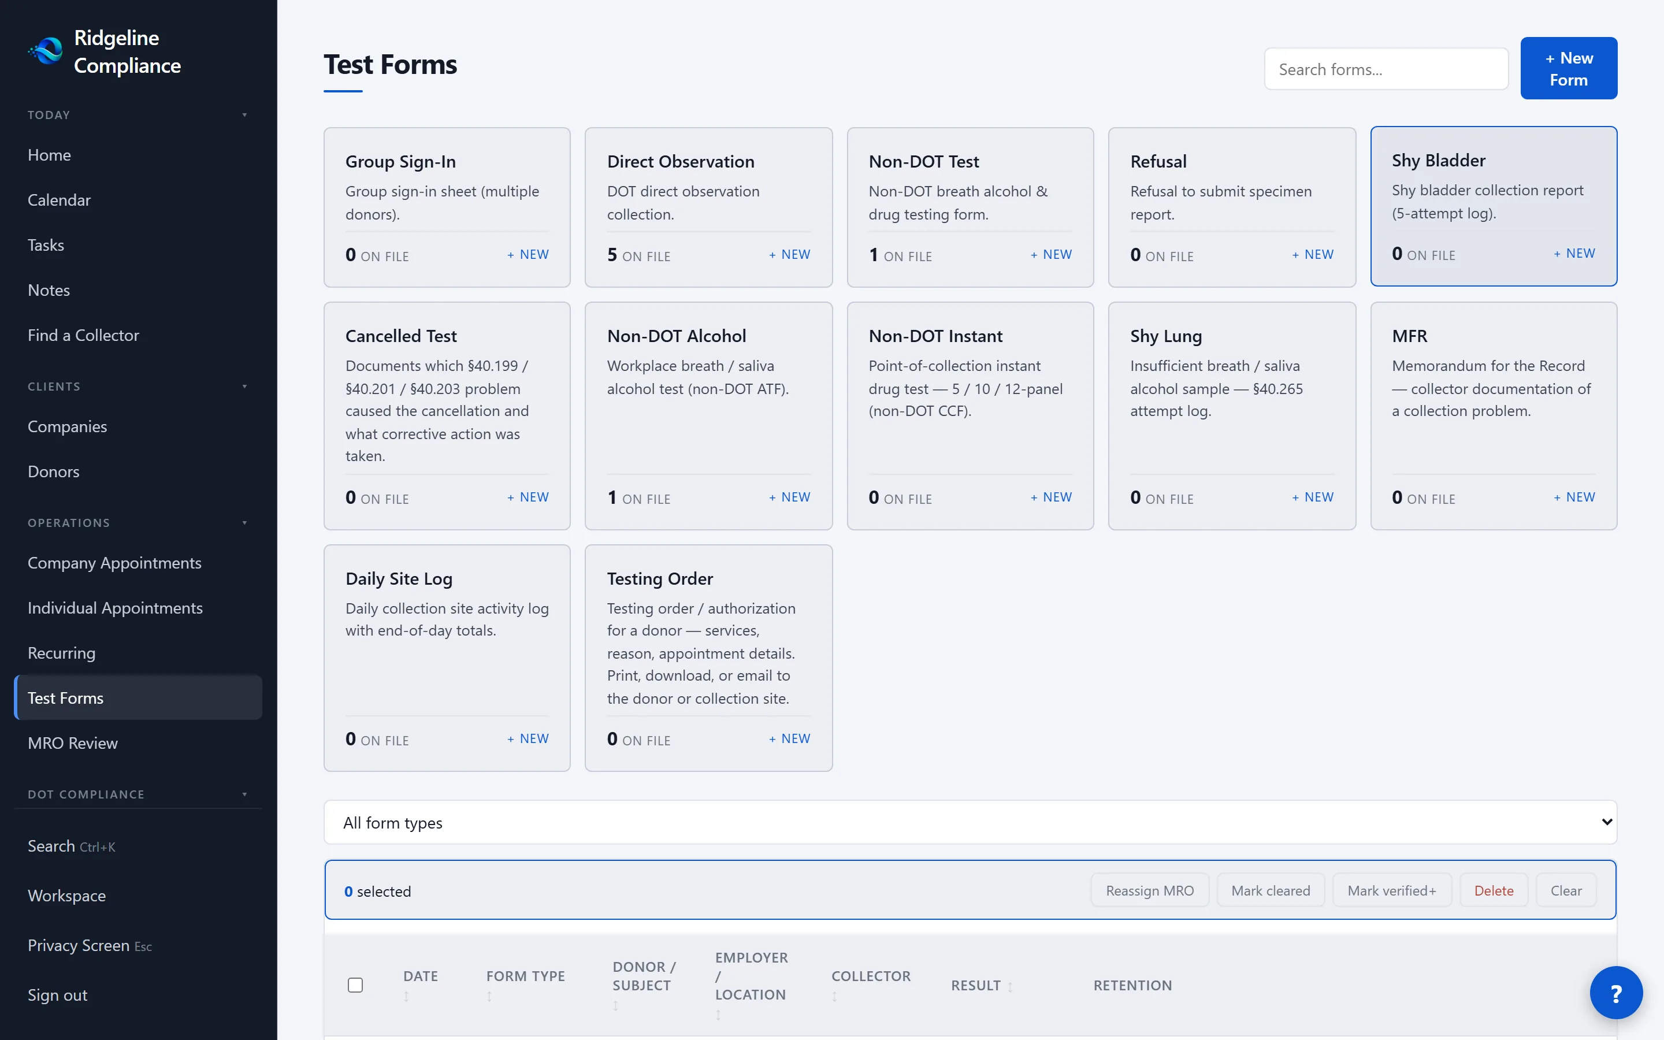Viewport: 1664px width, 1040px height.
Task: Sort by Donor / Subject column arrows
Action: click(x=616, y=1005)
